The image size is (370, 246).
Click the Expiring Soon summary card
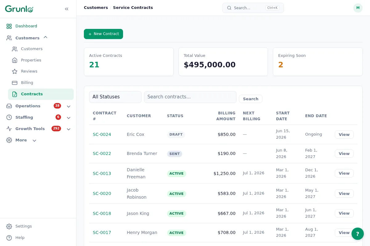click(x=318, y=61)
